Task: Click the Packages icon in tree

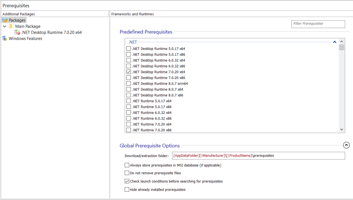Action: coord(5,20)
